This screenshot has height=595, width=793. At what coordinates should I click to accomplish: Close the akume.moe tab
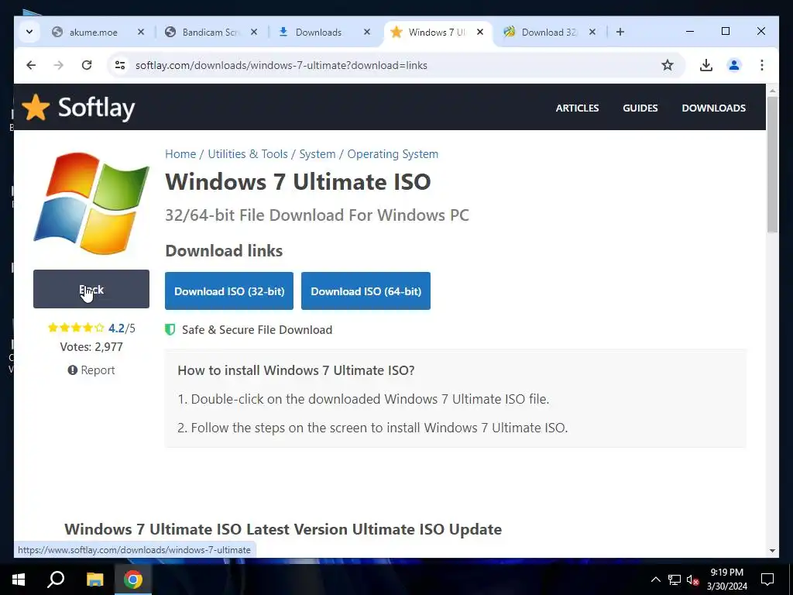141,32
